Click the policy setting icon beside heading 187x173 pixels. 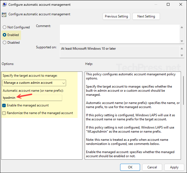pyautogui.click(x=4, y=14)
